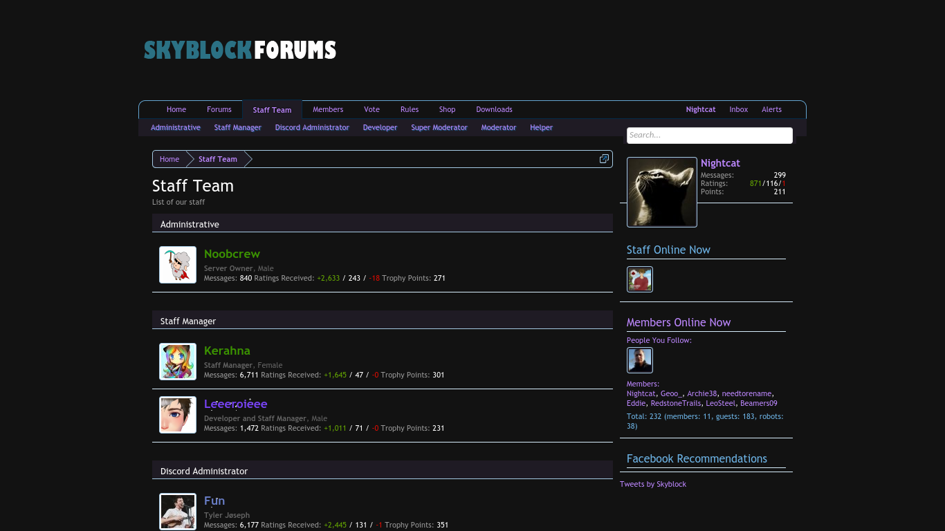945x531 pixels.
Task: Click the 'List of our staff' description
Action: click(178, 202)
